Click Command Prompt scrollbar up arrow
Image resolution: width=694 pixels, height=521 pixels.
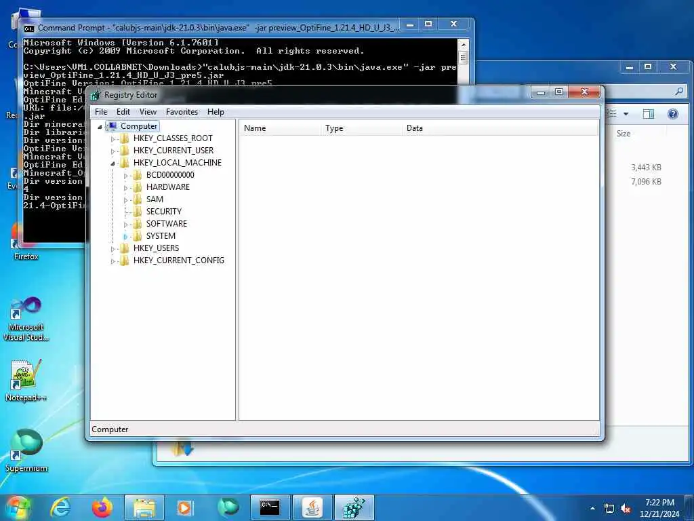tap(464, 45)
